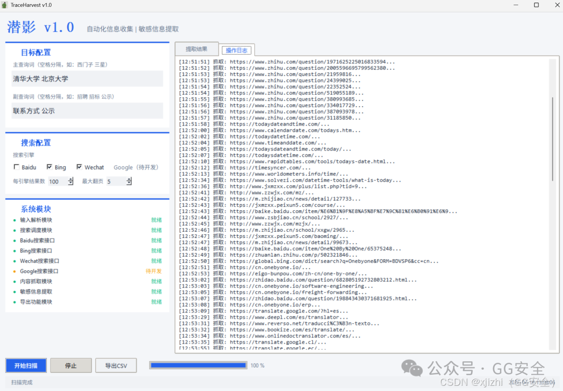Screen dimensions: 563x391
Task: Select the 操作日志 tab
Action: coord(237,50)
